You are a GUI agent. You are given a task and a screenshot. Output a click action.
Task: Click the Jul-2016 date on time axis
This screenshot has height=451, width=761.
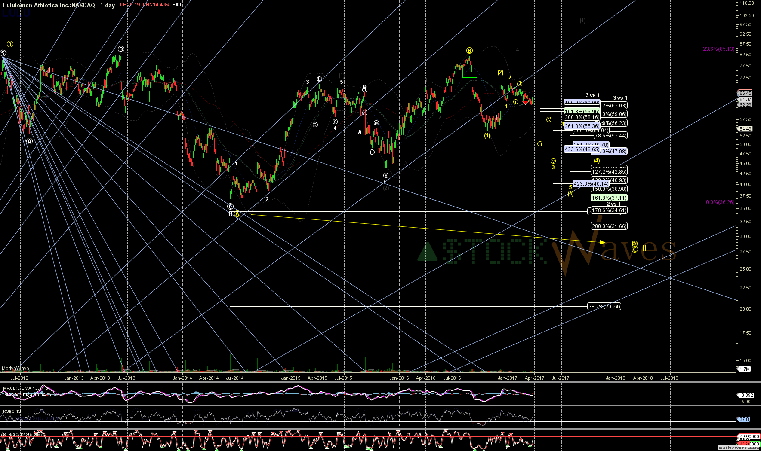[452, 378]
